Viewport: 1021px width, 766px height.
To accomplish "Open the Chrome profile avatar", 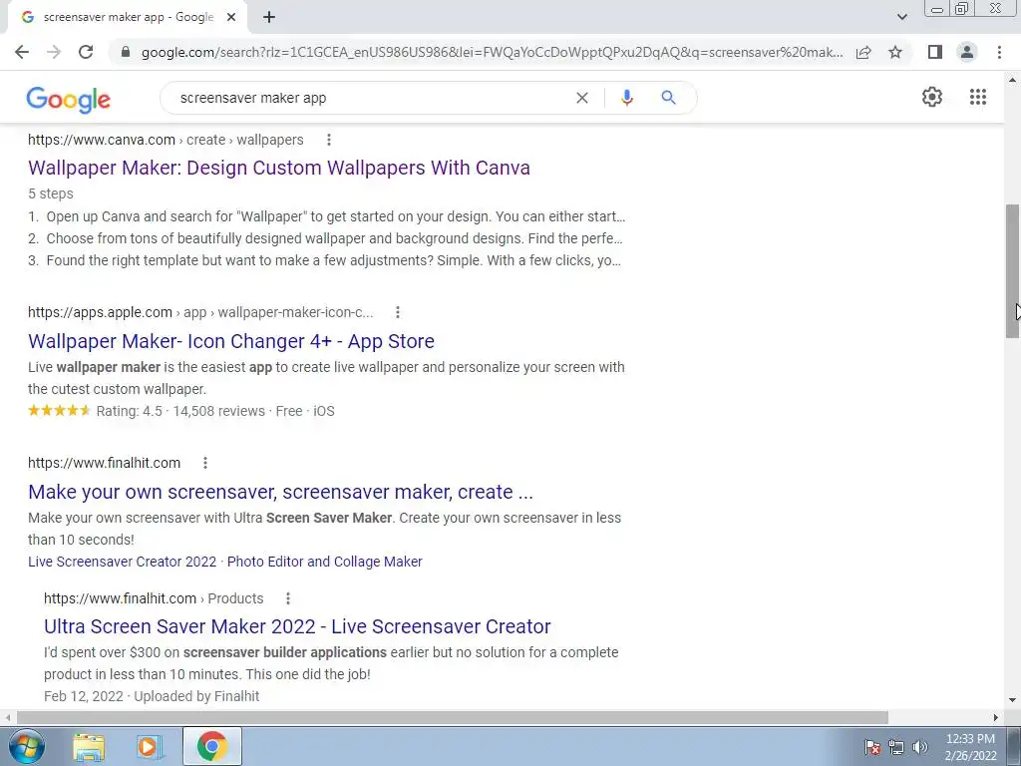I will pos(967,52).
